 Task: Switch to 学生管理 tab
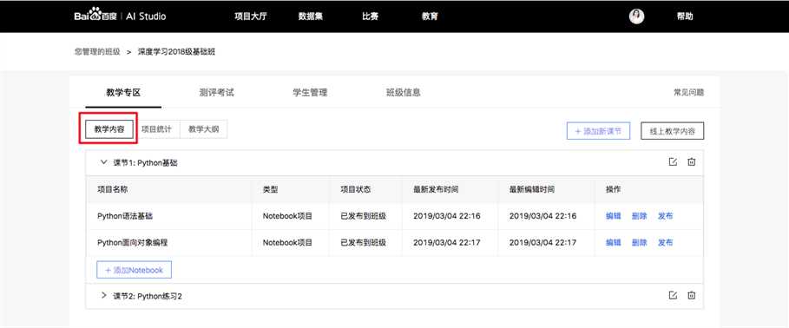click(x=310, y=93)
